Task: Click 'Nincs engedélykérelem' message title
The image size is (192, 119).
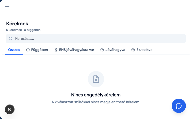Action: (96, 95)
